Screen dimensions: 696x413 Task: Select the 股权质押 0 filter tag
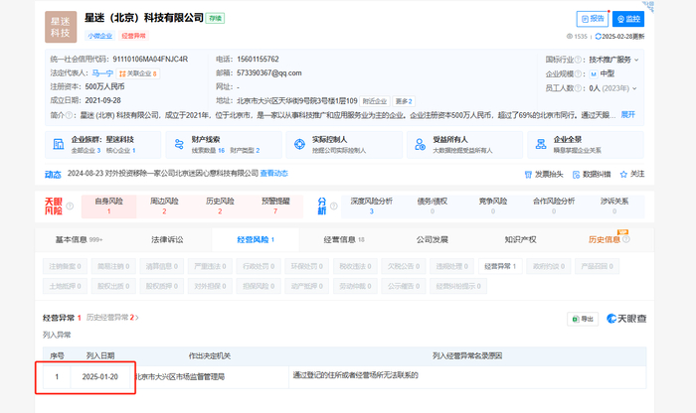click(x=161, y=286)
